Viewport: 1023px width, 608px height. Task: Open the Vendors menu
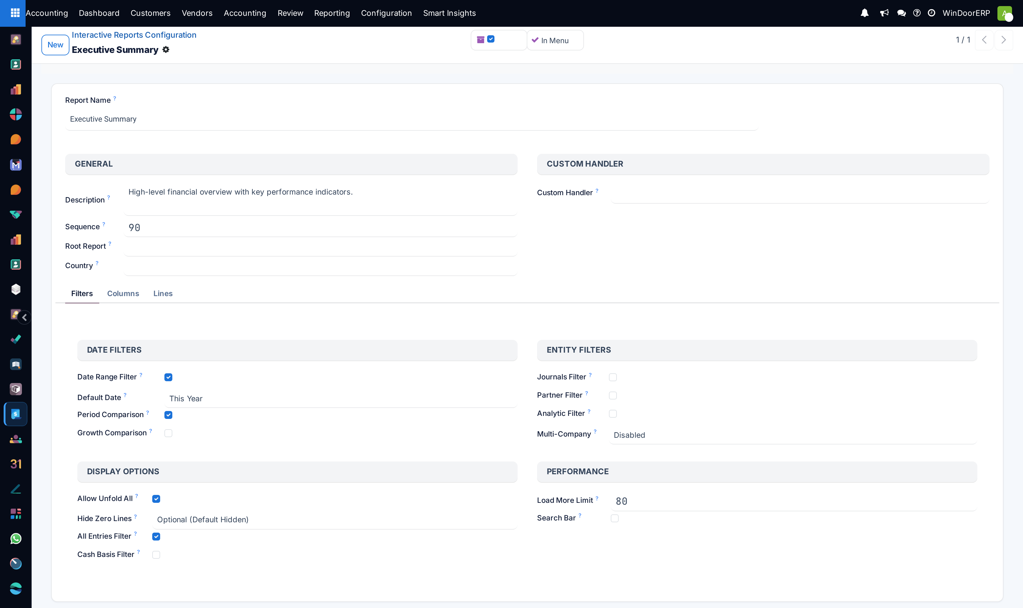(197, 13)
